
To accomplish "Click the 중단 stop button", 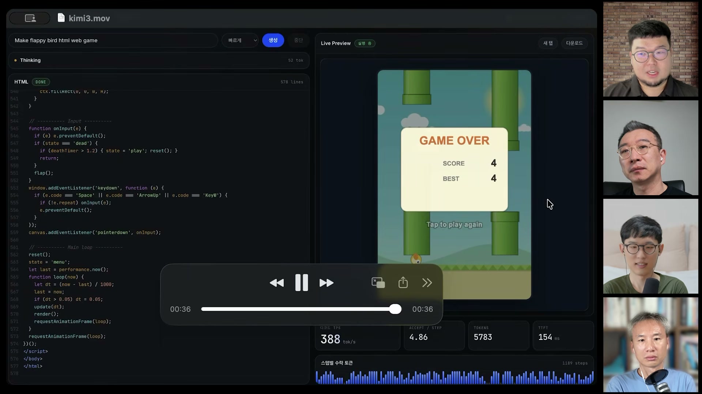I will point(298,40).
